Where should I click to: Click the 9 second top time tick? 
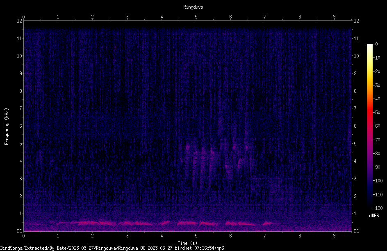point(334,16)
